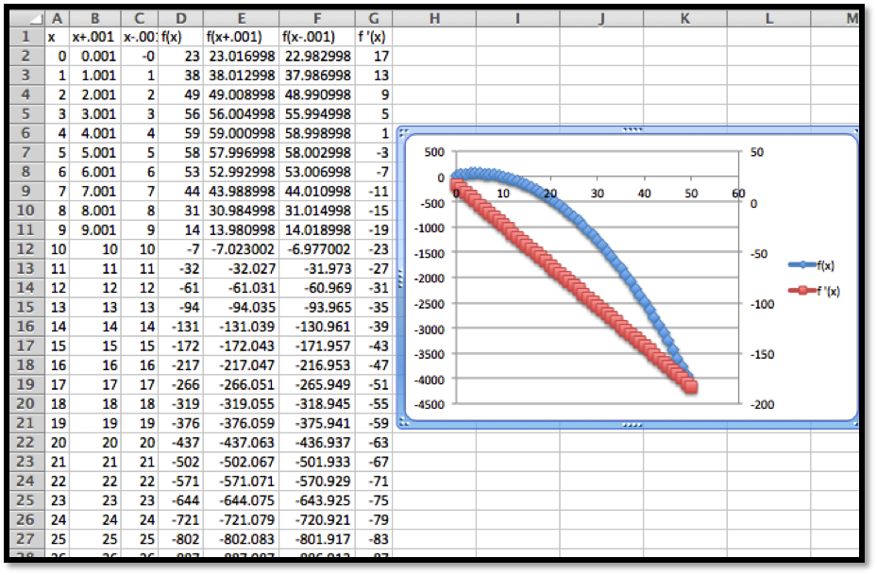Click the f '(x) header cell in G1
This screenshot has width=877, height=575.
tap(375, 37)
